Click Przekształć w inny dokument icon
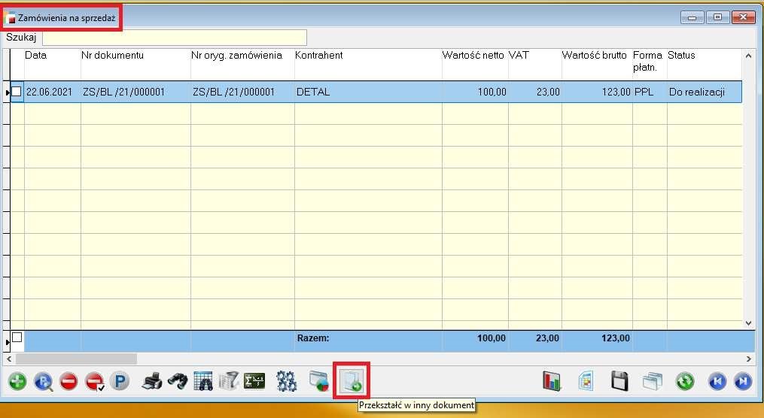The image size is (764, 418). [x=352, y=381]
